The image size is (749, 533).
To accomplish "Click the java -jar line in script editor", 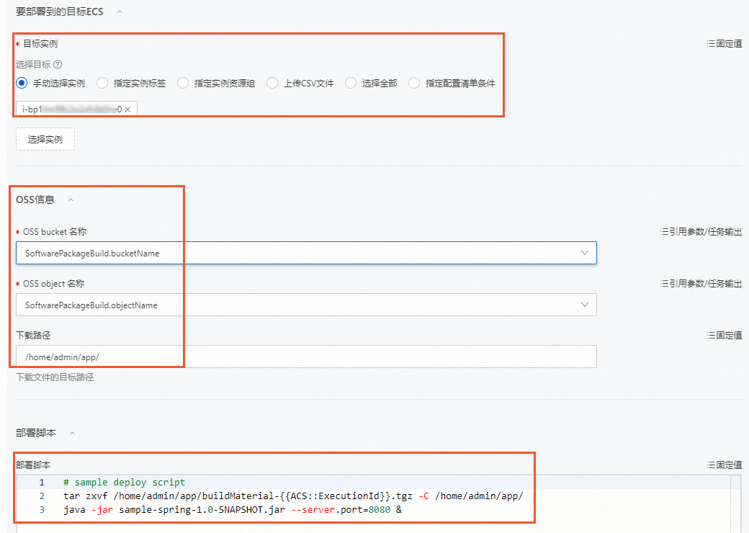I will tap(233, 510).
